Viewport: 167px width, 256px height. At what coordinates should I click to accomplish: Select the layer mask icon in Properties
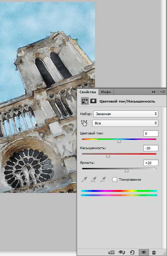click(94, 101)
